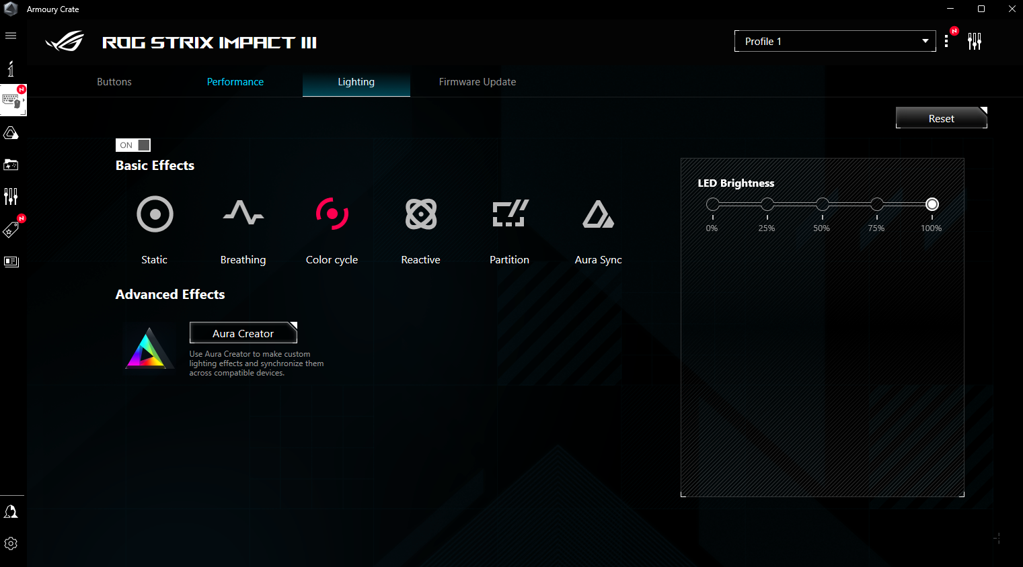Toggle the lighting ON switch off

coord(133,145)
